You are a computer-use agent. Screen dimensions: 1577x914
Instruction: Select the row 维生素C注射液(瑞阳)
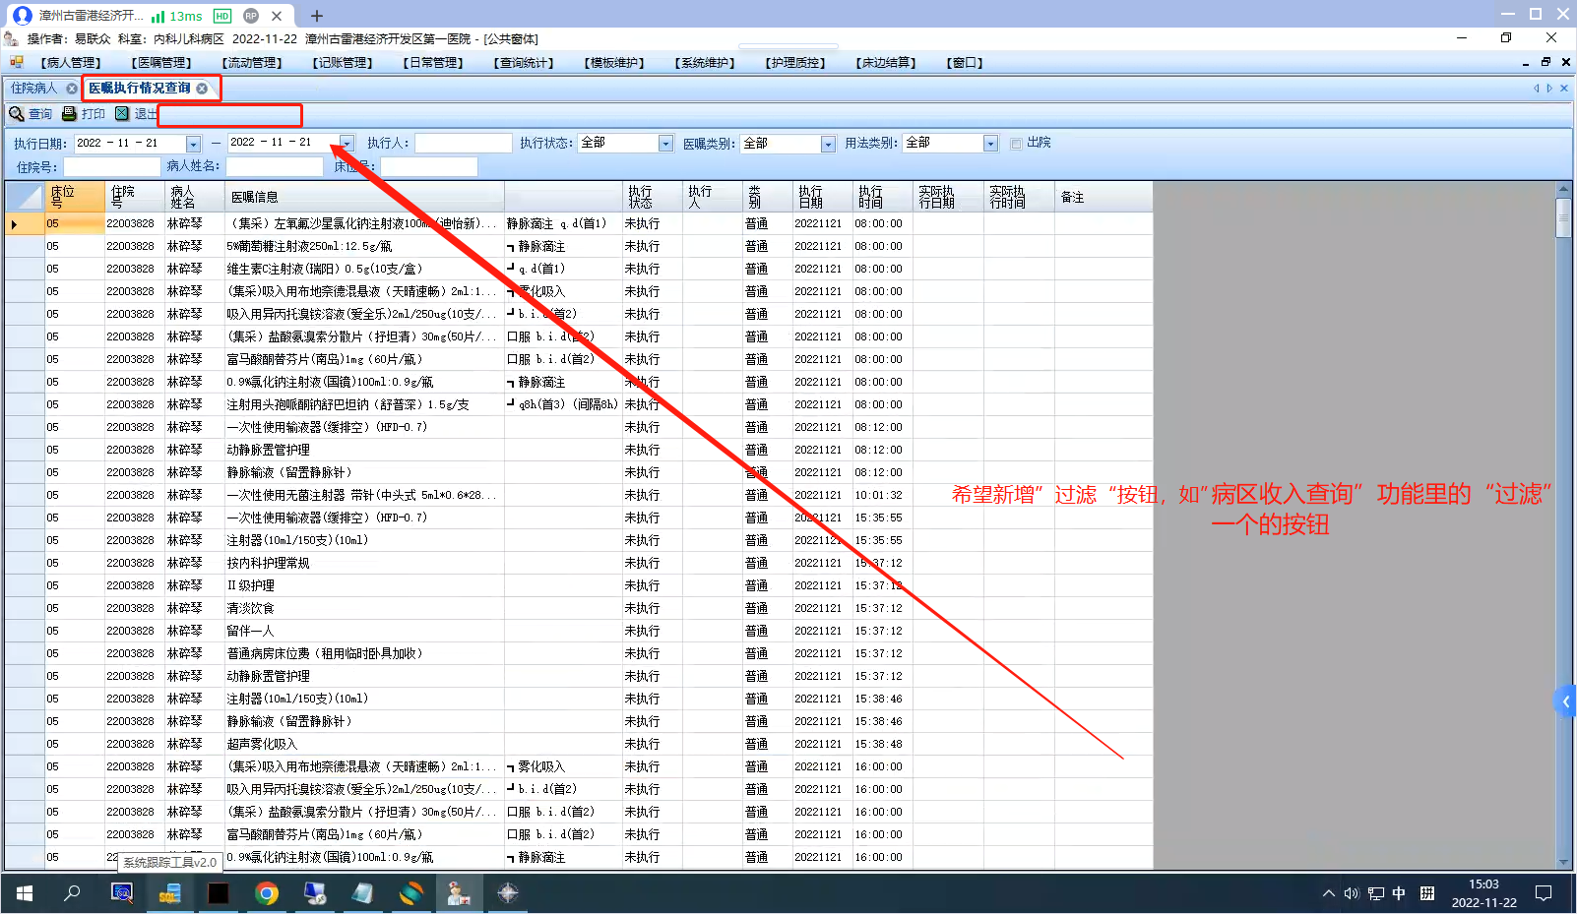coord(579,269)
